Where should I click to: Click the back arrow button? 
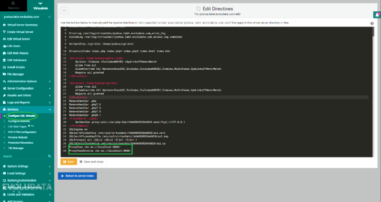pos(64,10)
